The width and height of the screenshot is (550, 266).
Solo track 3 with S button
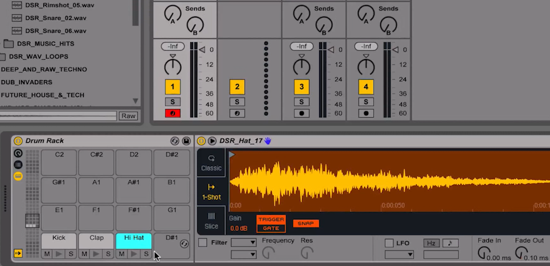[302, 102]
